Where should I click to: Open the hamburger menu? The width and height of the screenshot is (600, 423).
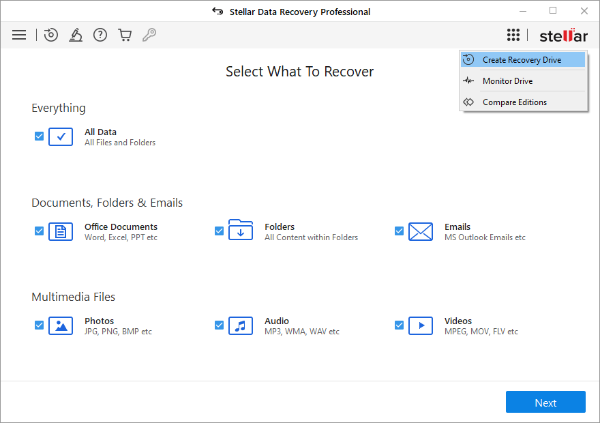click(x=19, y=34)
